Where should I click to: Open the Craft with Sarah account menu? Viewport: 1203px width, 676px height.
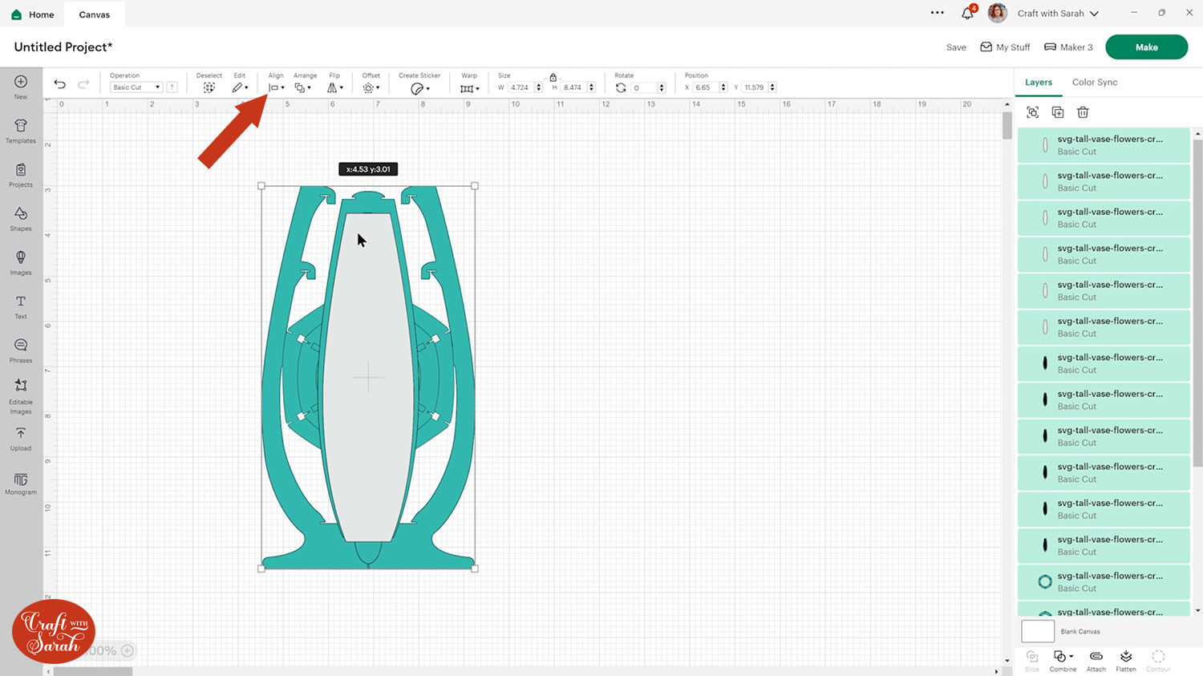tap(1057, 14)
